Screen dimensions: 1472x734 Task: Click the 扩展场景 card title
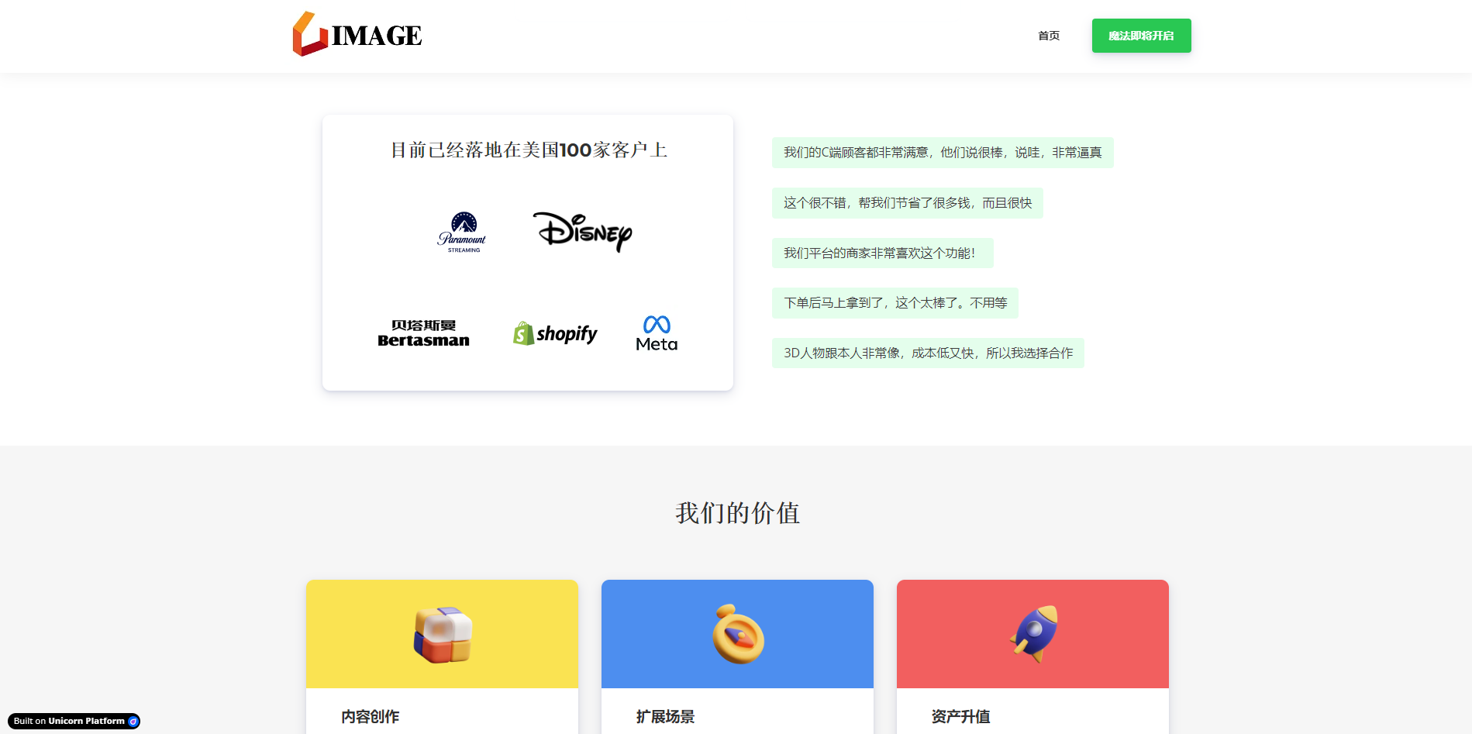tap(666, 717)
